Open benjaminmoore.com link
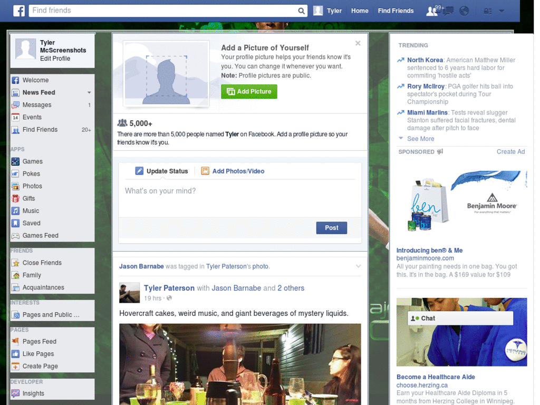The width and height of the screenshot is (540, 405). click(425, 258)
